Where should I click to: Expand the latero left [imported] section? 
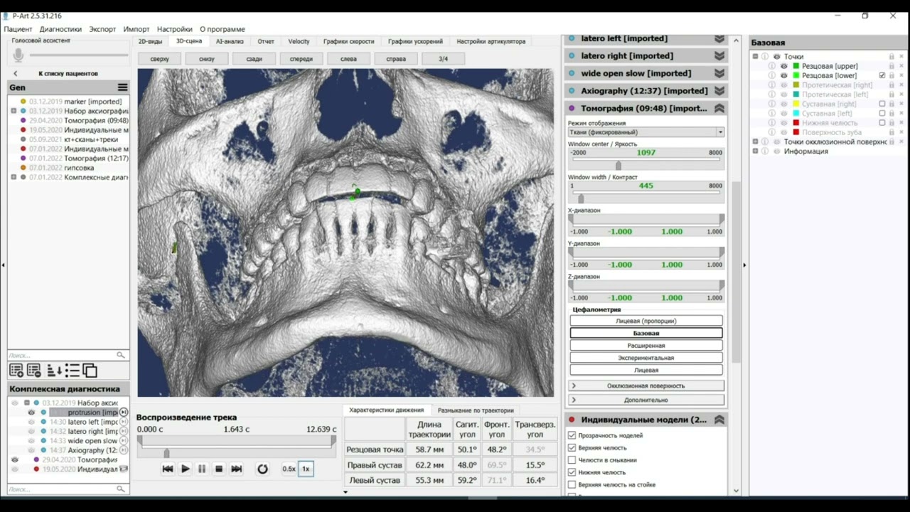pyautogui.click(x=719, y=38)
